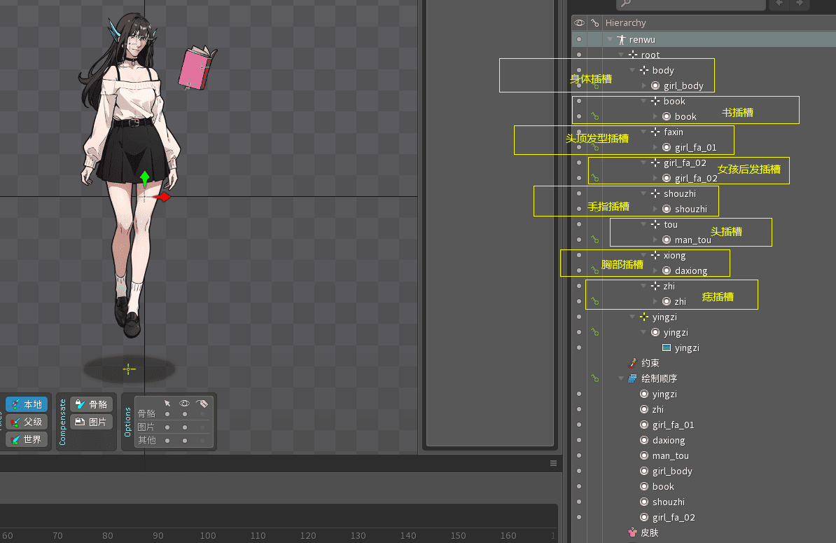Click the red X-axis translate arrow handle
Image resolution: width=836 pixels, height=543 pixels.
[164, 198]
